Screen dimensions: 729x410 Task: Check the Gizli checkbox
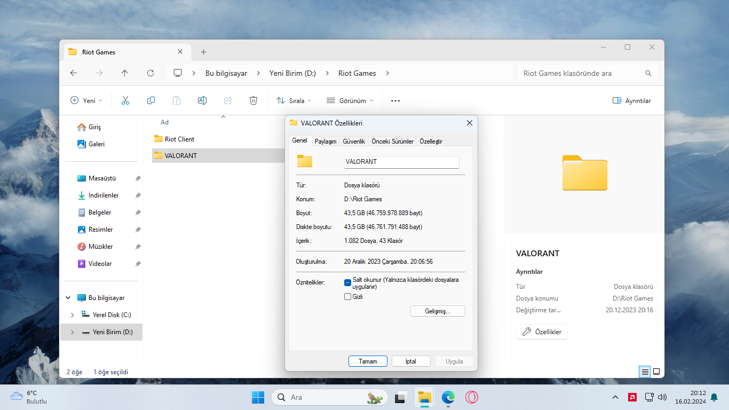[347, 296]
